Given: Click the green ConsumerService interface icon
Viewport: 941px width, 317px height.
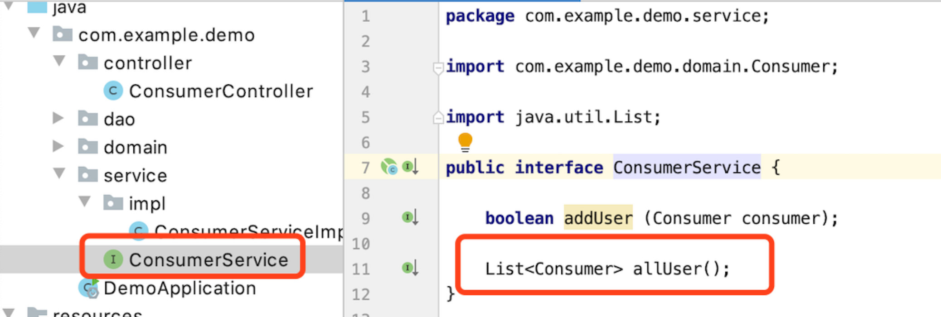Looking at the screenshot, I should 113,259.
